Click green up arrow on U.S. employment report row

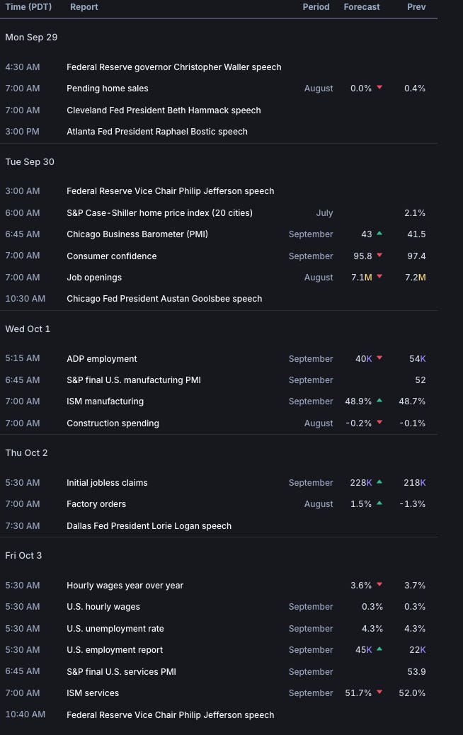point(379,649)
